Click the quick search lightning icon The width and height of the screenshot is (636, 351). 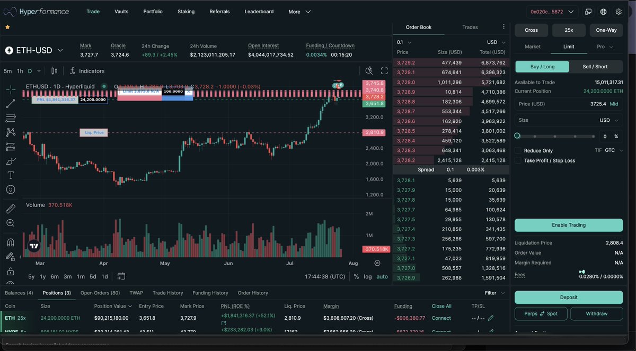tap(369, 70)
